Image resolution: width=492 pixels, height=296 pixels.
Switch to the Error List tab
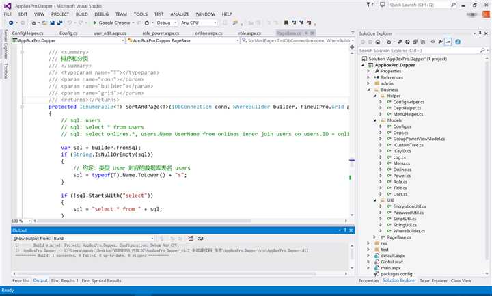tap(21, 280)
